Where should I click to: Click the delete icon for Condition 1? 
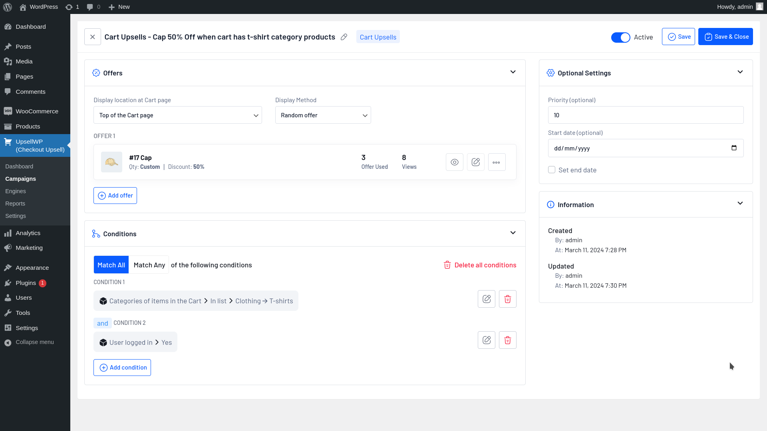tap(507, 299)
